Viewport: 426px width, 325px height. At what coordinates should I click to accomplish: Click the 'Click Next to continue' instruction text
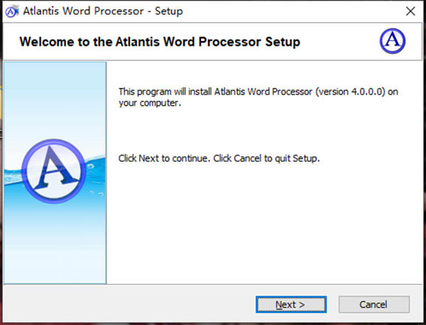[x=219, y=158]
